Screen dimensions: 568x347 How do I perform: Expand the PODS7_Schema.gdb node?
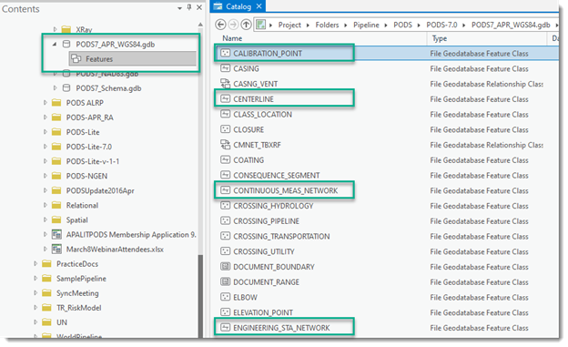pyautogui.click(x=55, y=88)
